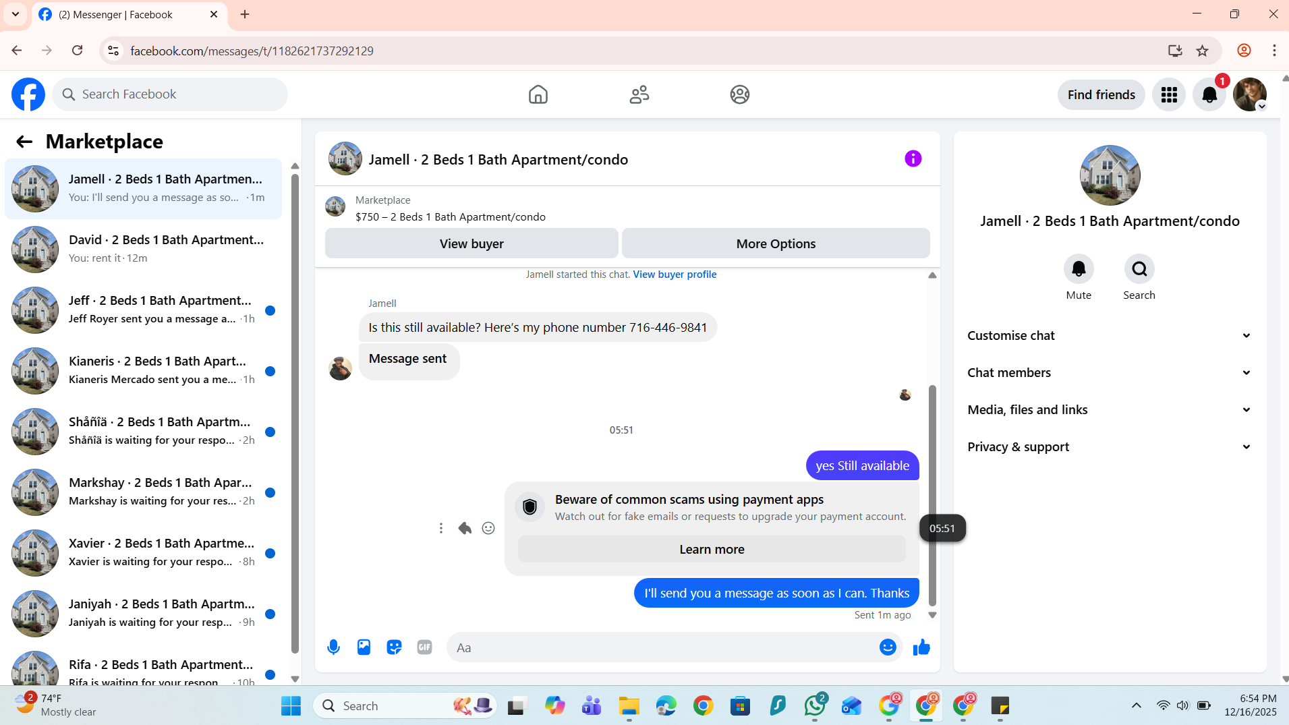The height and width of the screenshot is (725, 1289).
Task: Open the browser tab search dropdown
Action: pyautogui.click(x=16, y=14)
